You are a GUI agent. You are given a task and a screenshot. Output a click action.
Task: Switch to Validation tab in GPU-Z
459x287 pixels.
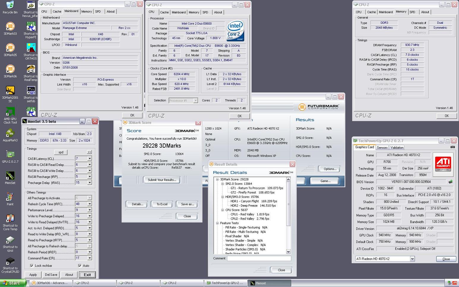tap(397, 147)
